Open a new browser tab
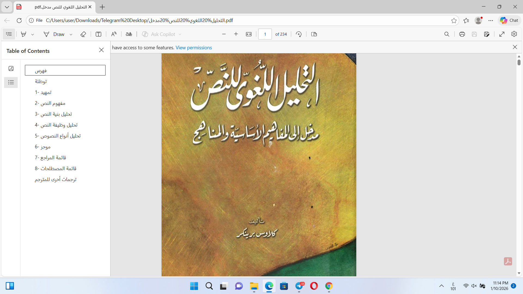This screenshot has height=294, width=523. [x=102, y=7]
